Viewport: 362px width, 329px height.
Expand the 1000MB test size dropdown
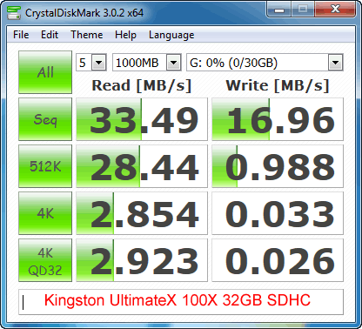[147, 63]
